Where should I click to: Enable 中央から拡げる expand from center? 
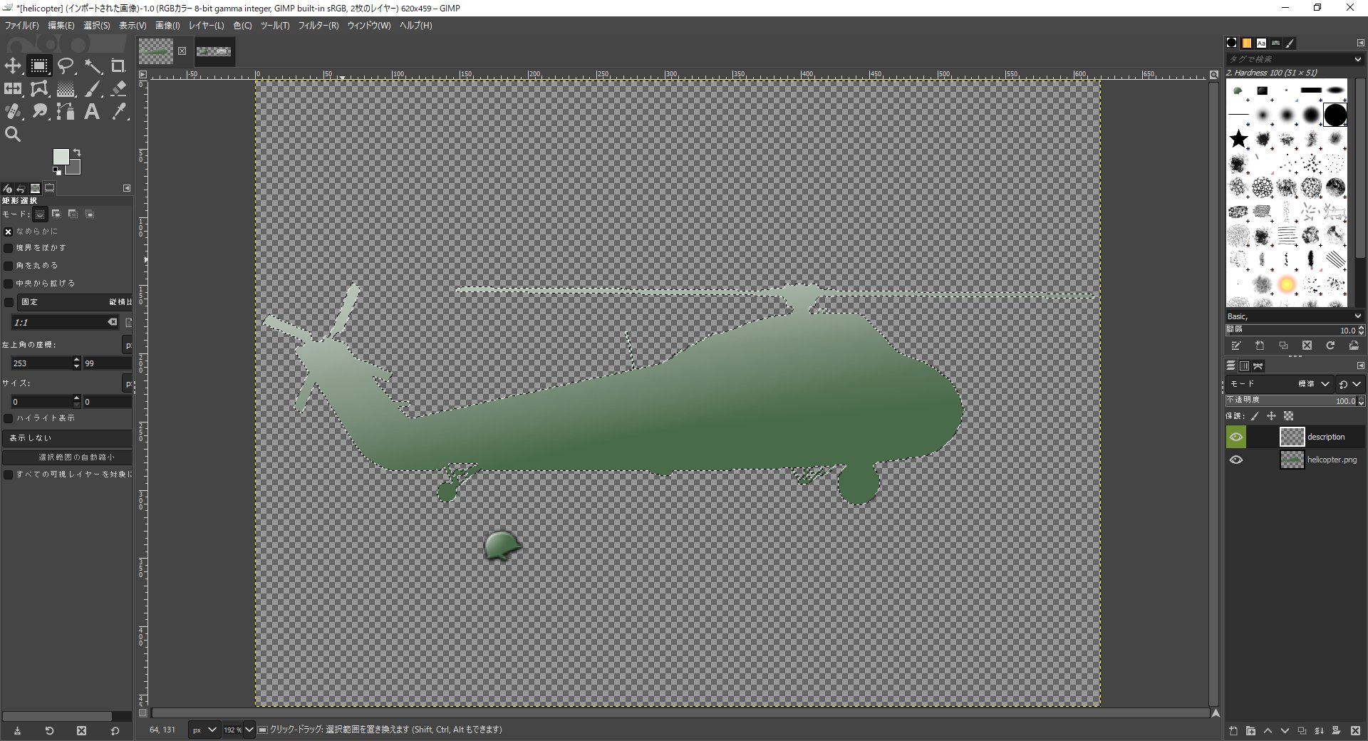click(9, 284)
